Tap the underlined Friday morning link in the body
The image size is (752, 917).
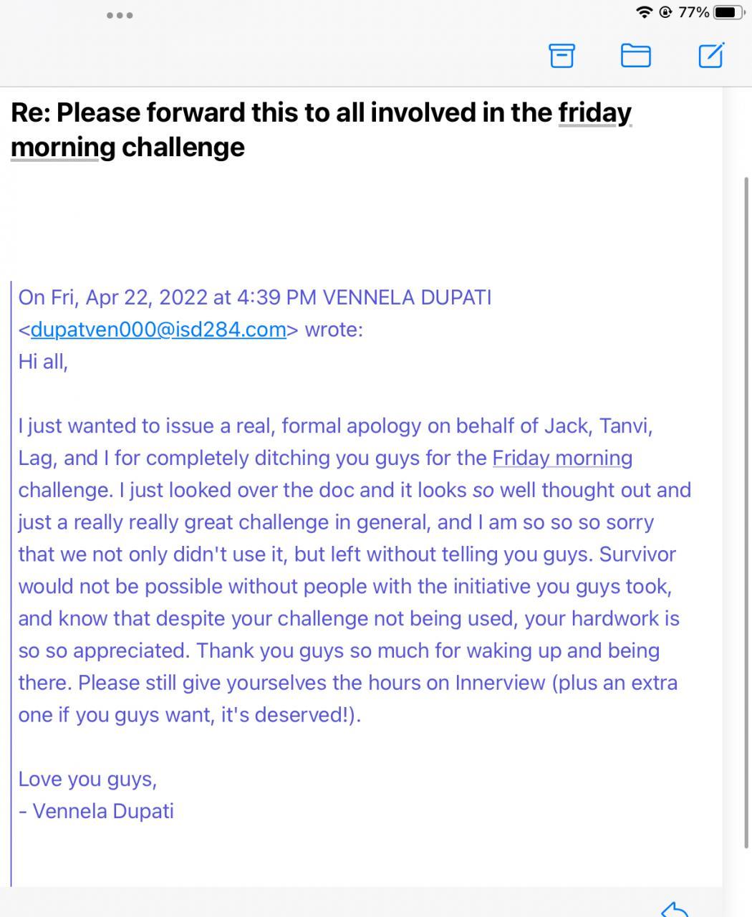click(562, 458)
